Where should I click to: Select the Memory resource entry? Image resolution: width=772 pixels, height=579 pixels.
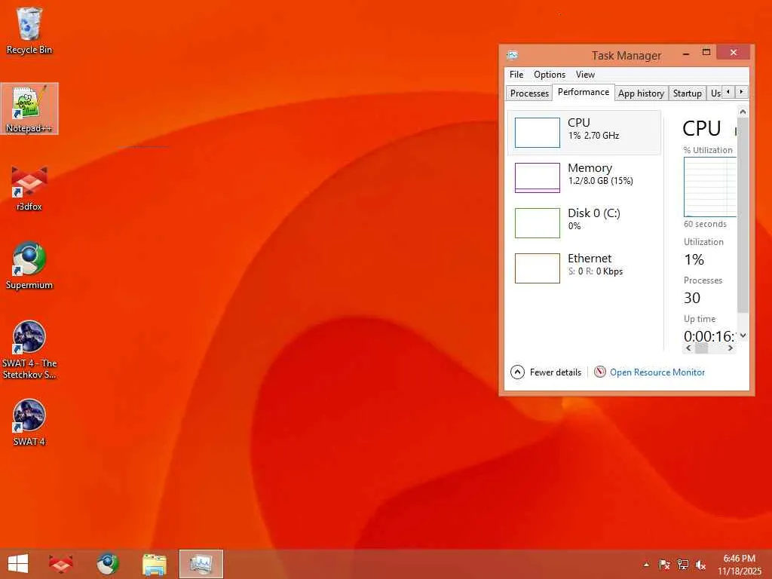(x=584, y=177)
